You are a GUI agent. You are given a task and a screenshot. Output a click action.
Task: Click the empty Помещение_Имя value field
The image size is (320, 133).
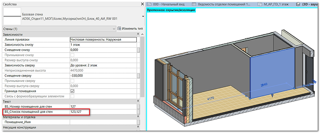click(x=103, y=122)
